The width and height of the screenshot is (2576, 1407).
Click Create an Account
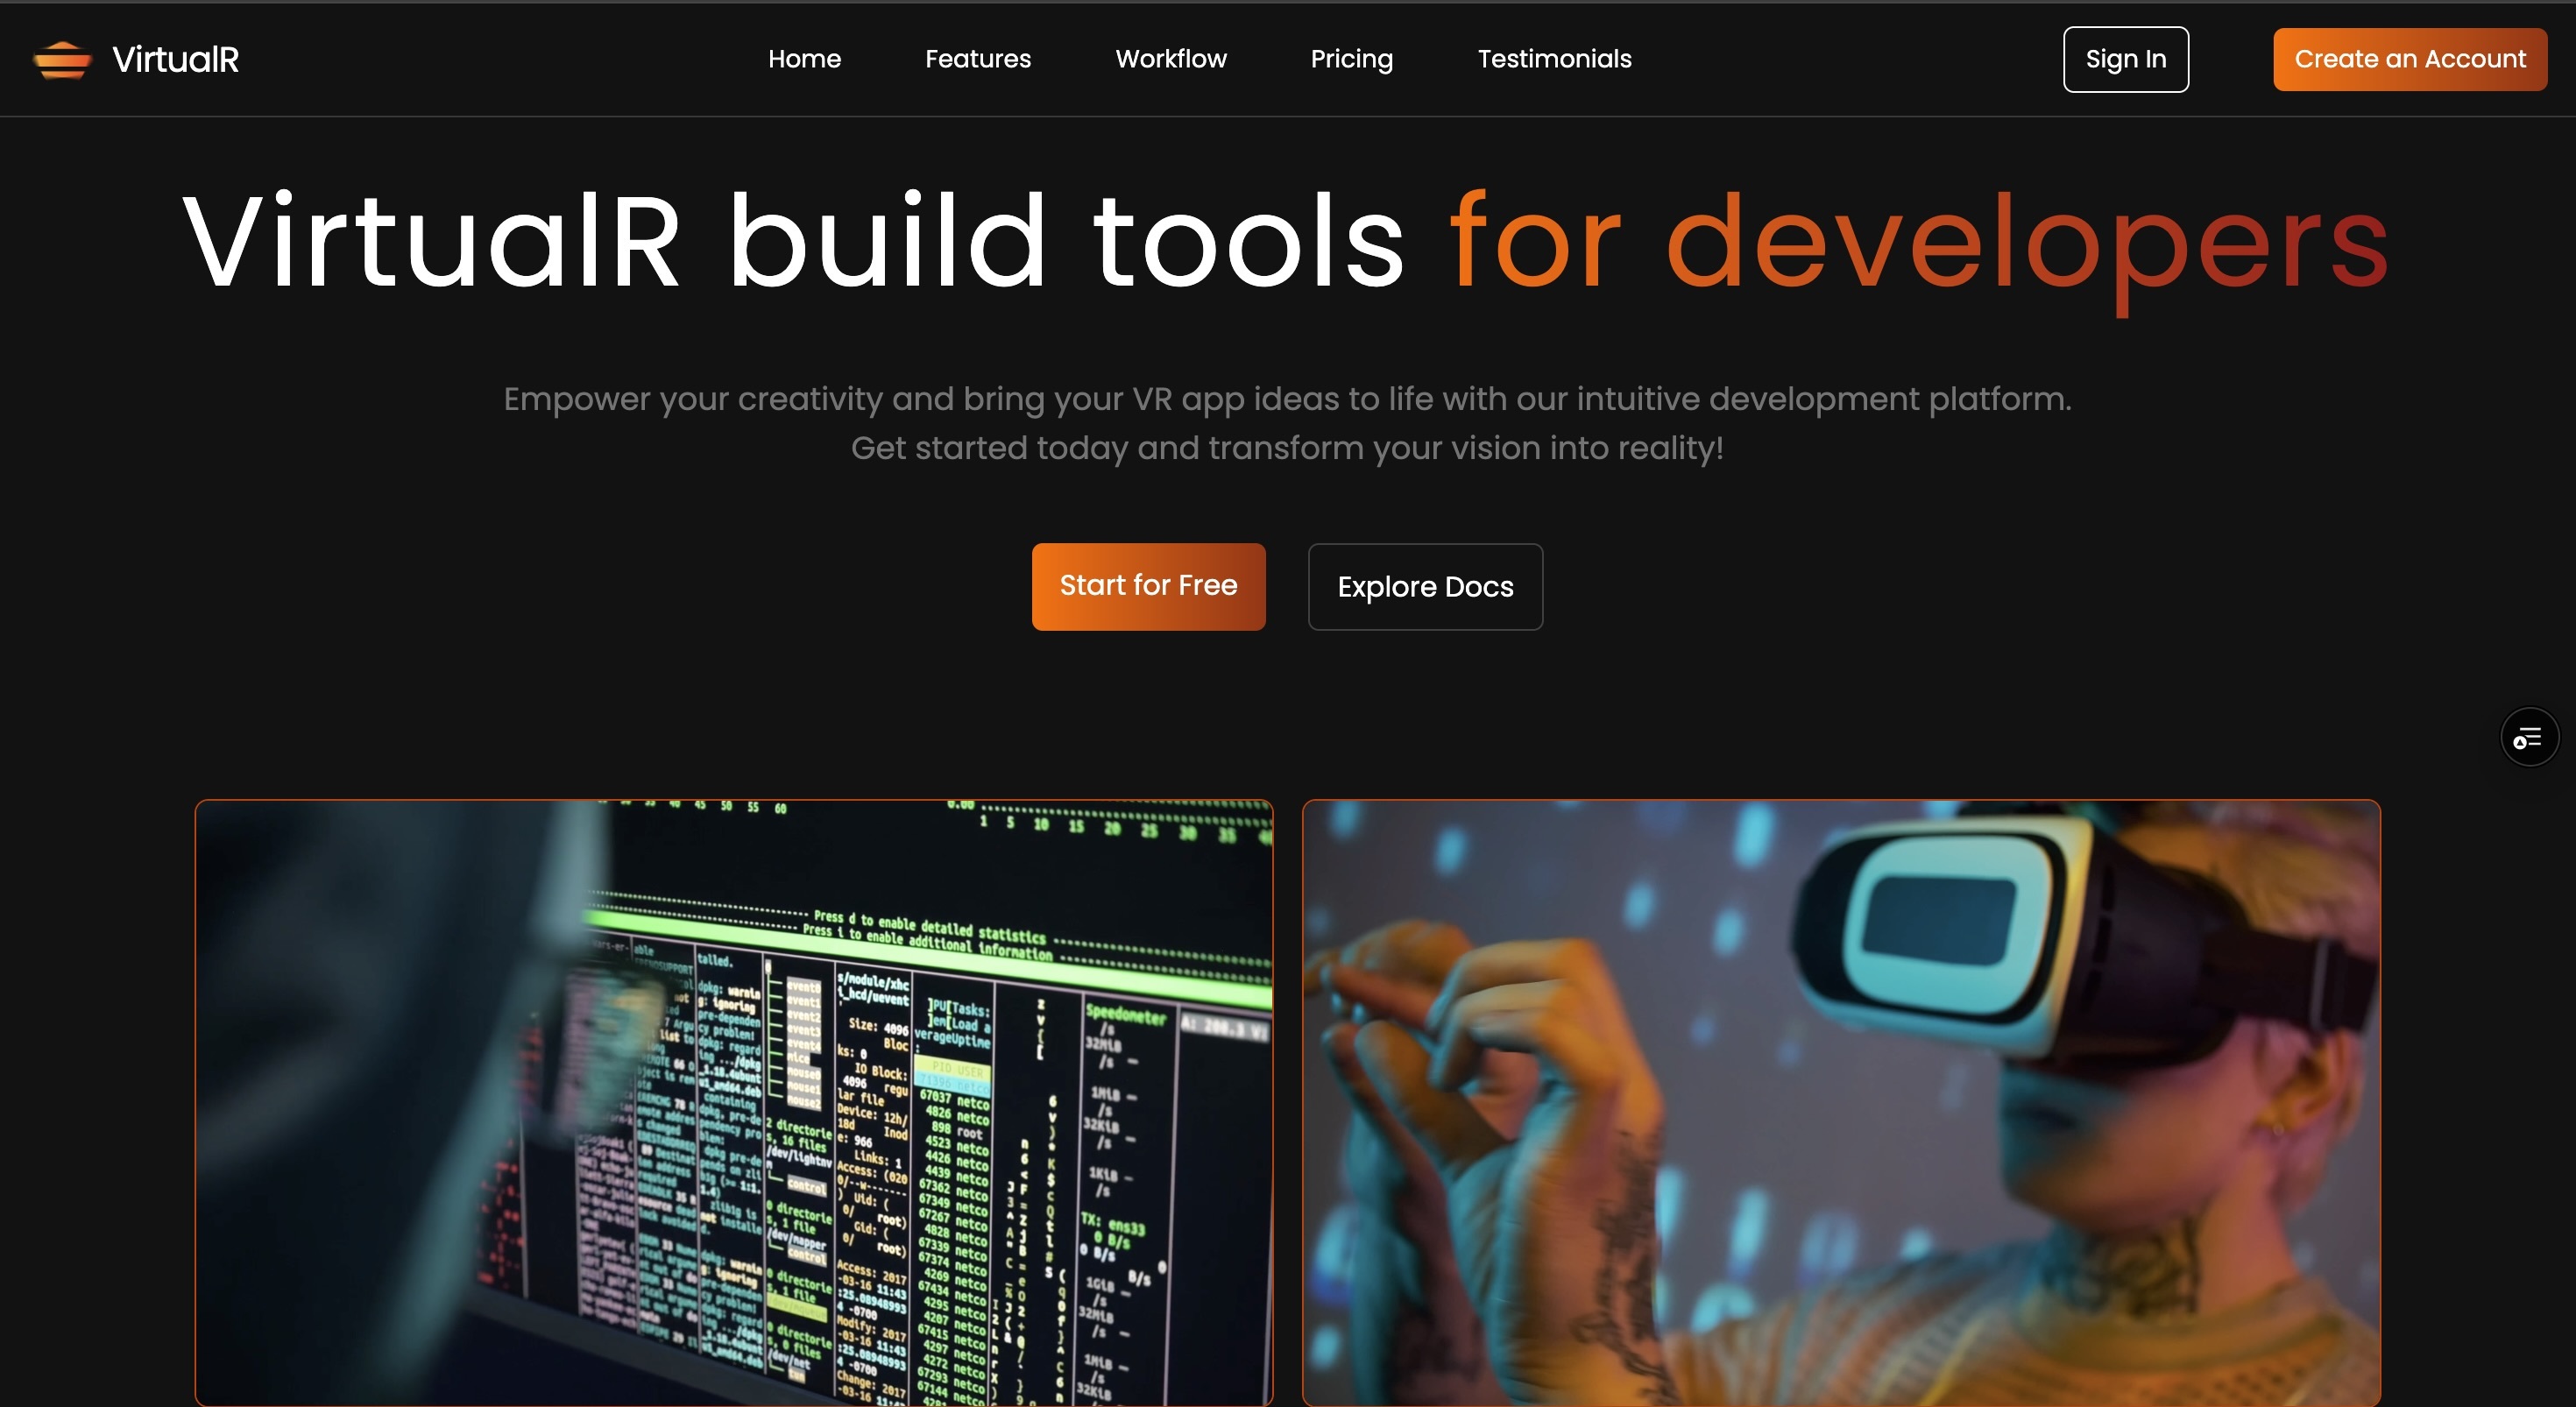[2409, 59]
